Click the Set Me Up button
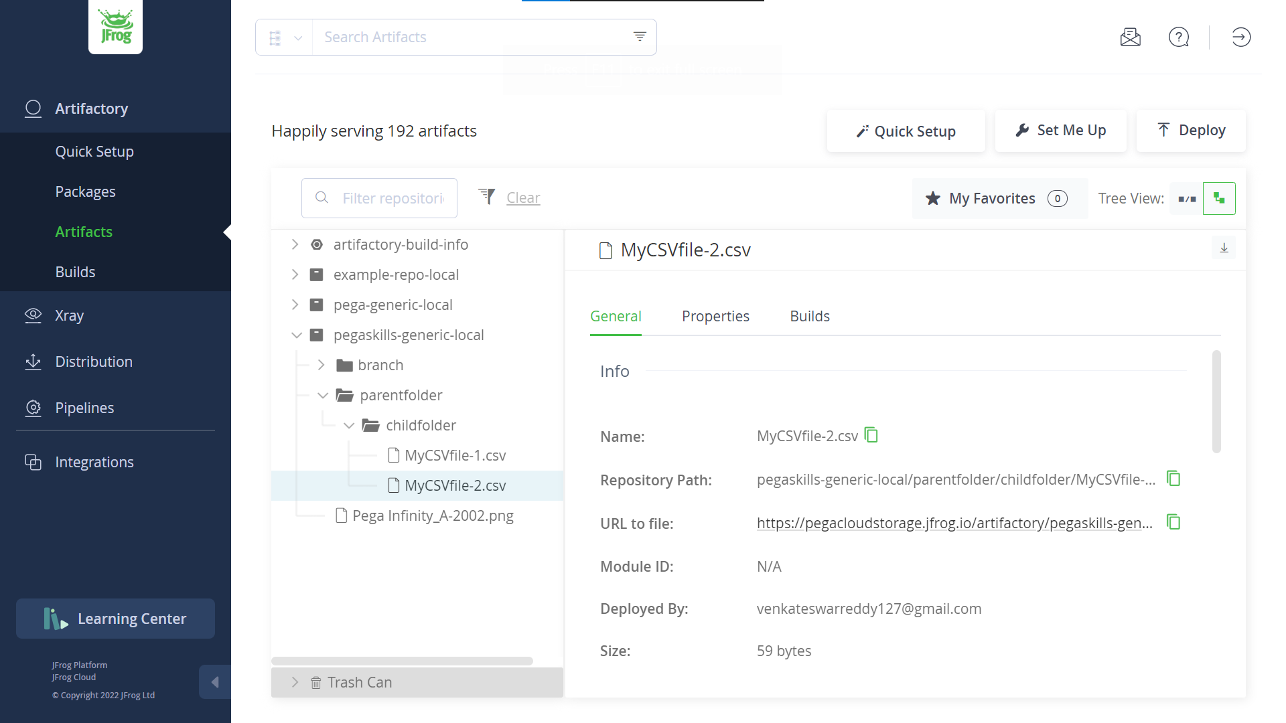1286x723 pixels. [1060, 131]
